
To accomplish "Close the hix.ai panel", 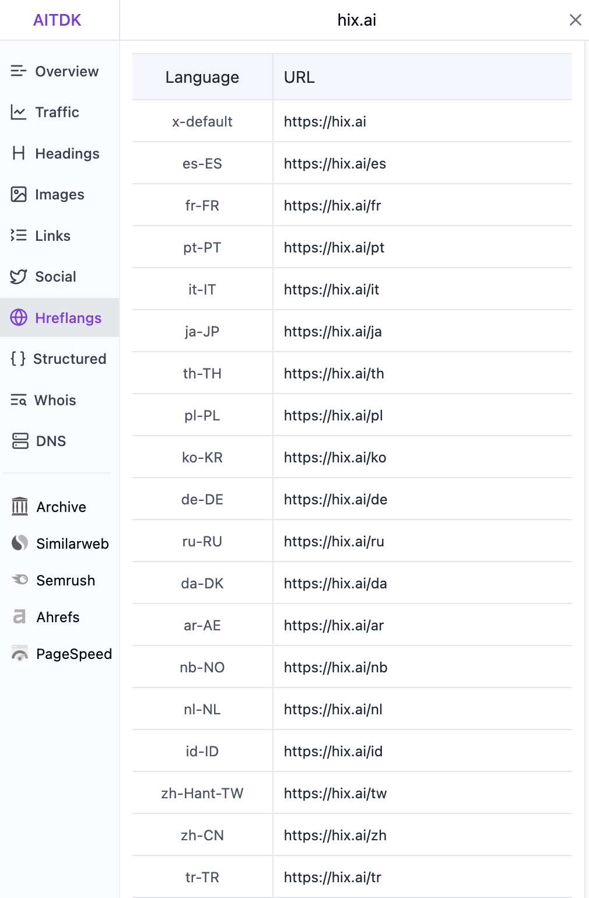I will 575,20.
